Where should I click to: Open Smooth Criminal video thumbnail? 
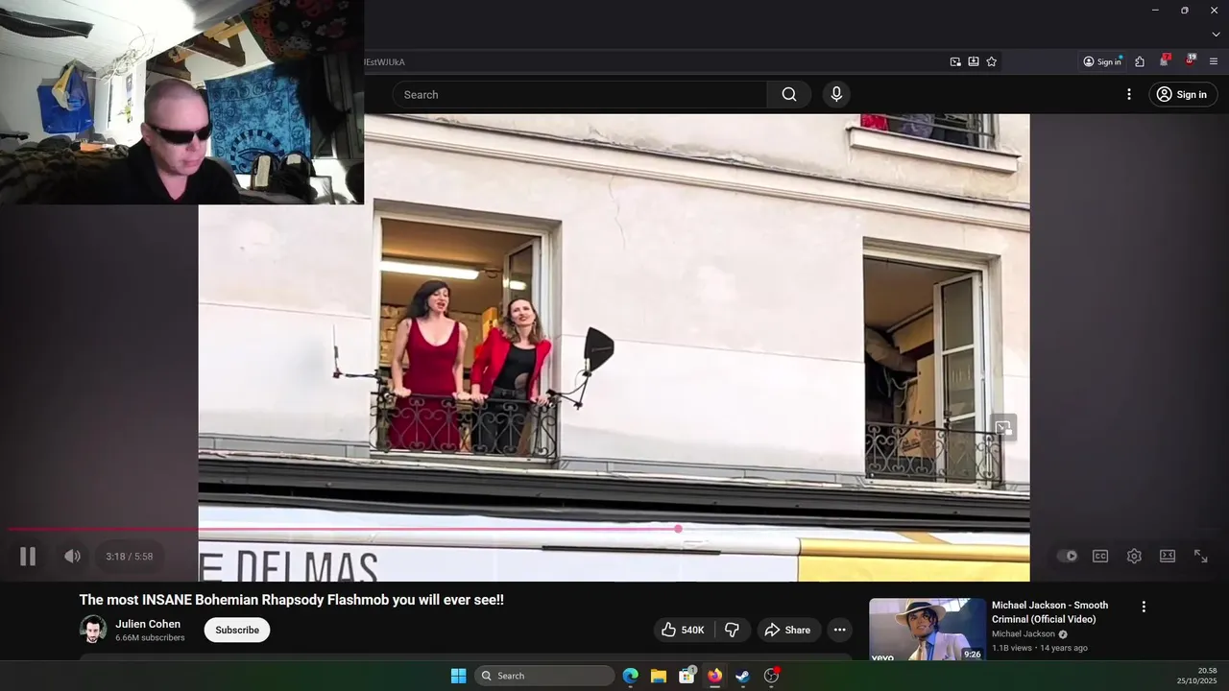pos(928,630)
